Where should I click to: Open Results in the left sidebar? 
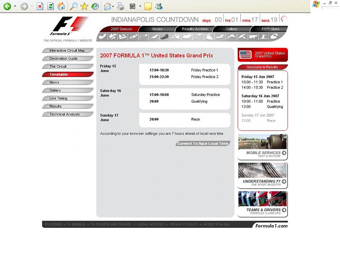point(68,106)
